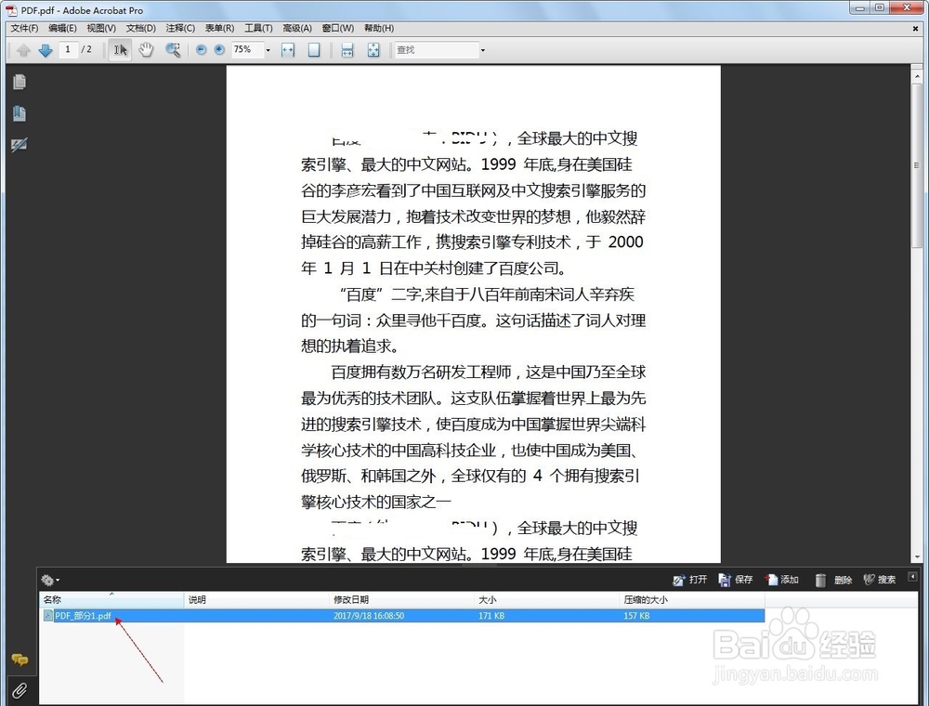
Task: Open the 帮助(H) menu
Action: (379, 28)
